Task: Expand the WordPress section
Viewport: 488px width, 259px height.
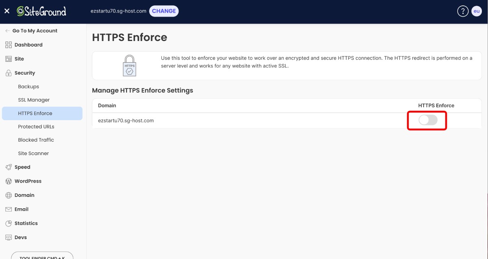Action: (x=27, y=181)
